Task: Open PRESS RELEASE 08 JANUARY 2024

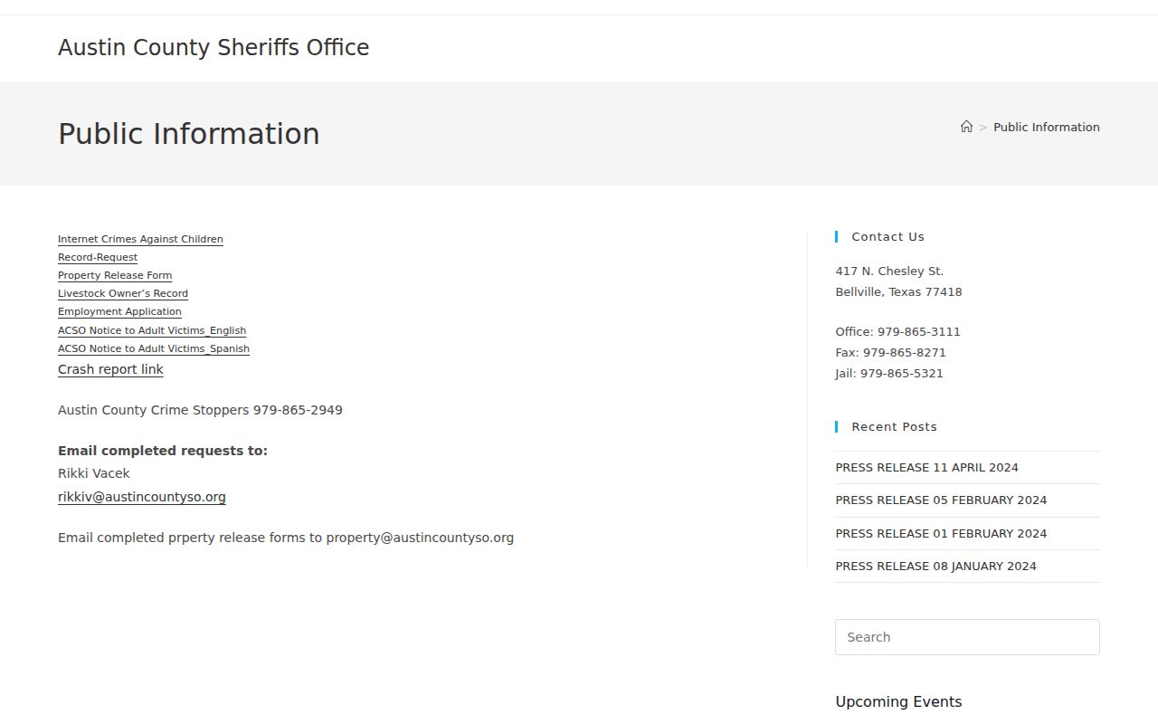Action: [935, 567]
